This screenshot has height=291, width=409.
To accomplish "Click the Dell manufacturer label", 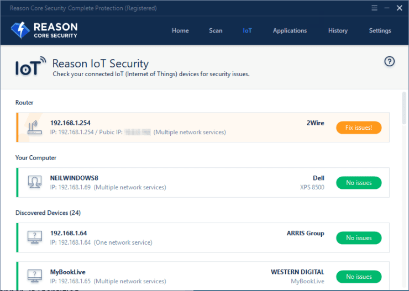I will [x=318, y=178].
